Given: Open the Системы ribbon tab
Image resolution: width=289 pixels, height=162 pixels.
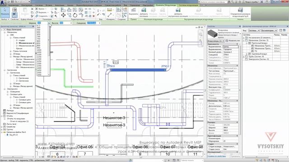Looking at the screenshot, I should [38, 5].
